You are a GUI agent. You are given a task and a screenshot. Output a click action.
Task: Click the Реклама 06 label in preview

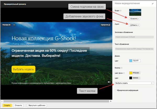[6, 25]
